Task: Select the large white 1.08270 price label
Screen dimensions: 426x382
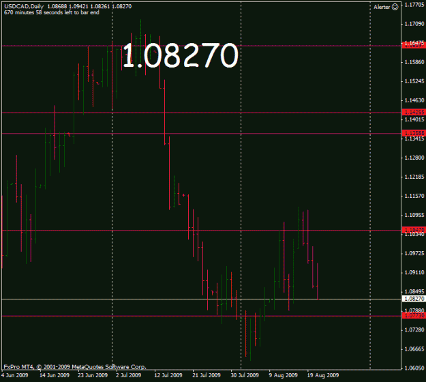Action: click(x=181, y=55)
